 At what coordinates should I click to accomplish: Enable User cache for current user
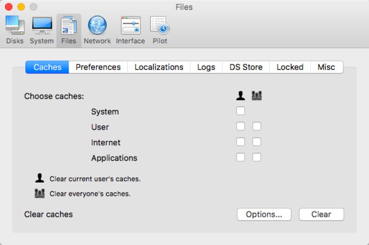click(241, 126)
